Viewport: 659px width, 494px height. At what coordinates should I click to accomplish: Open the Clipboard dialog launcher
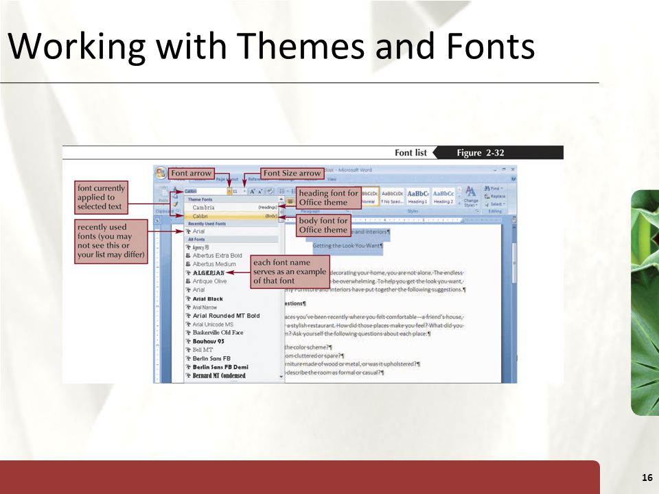click(179, 211)
